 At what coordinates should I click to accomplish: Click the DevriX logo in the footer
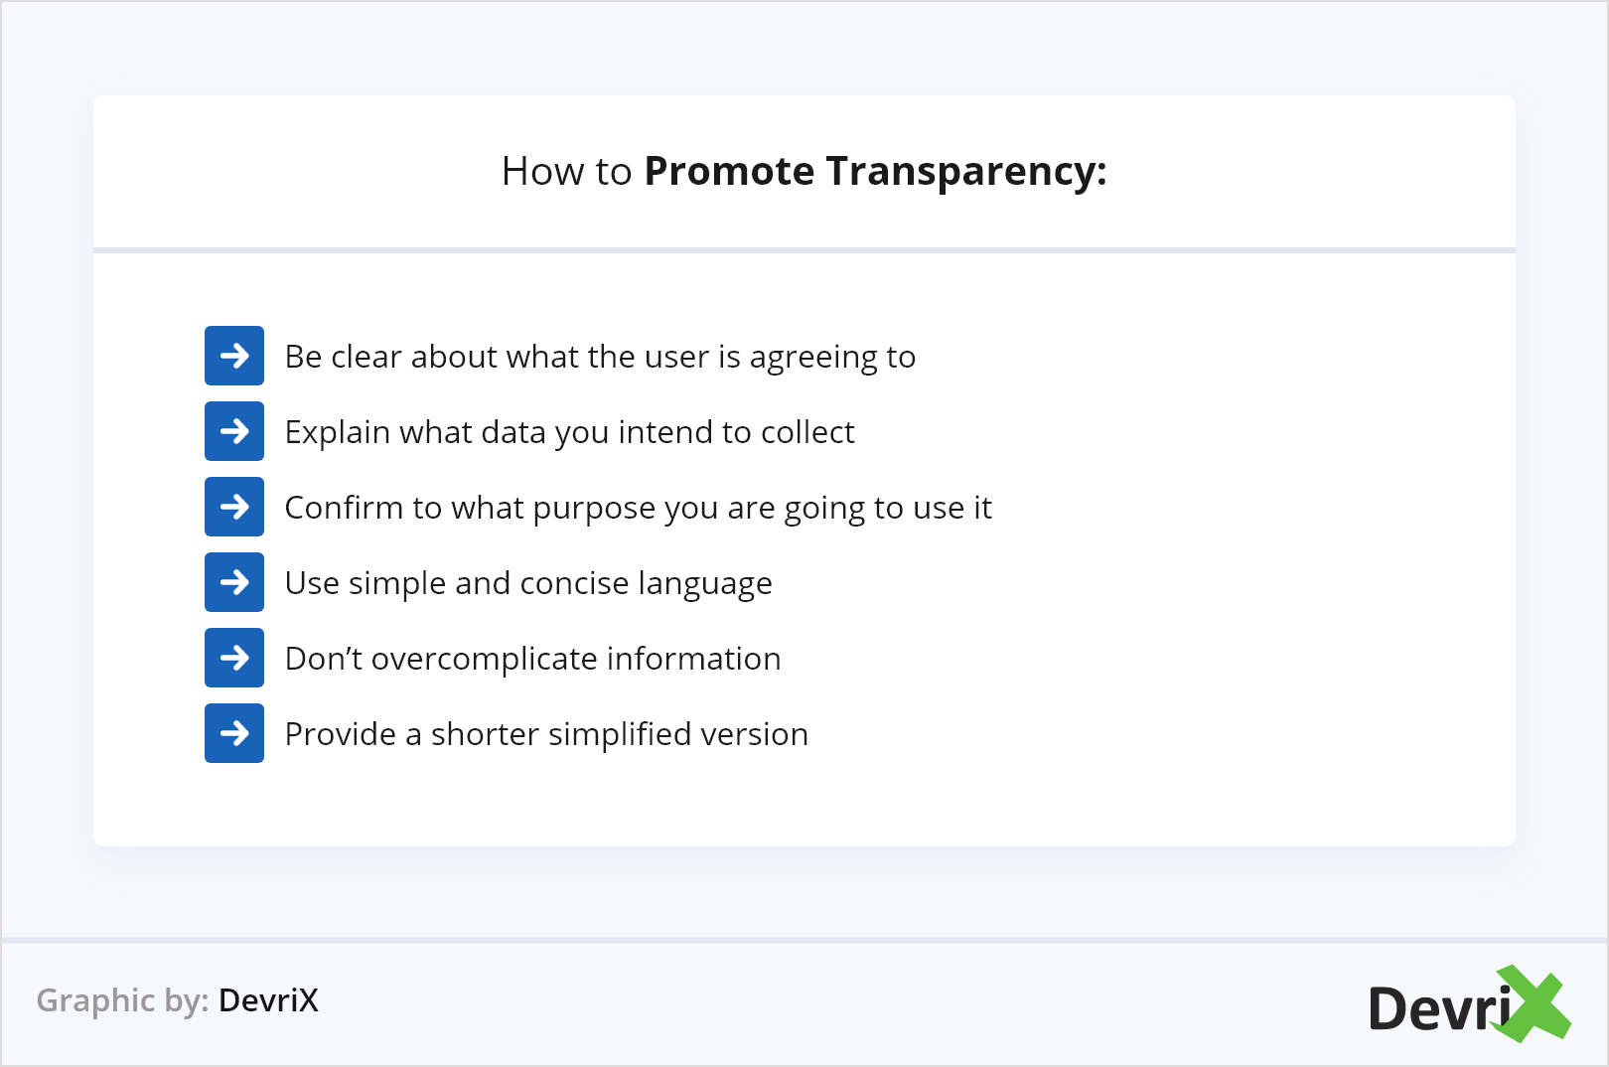1468,1005
